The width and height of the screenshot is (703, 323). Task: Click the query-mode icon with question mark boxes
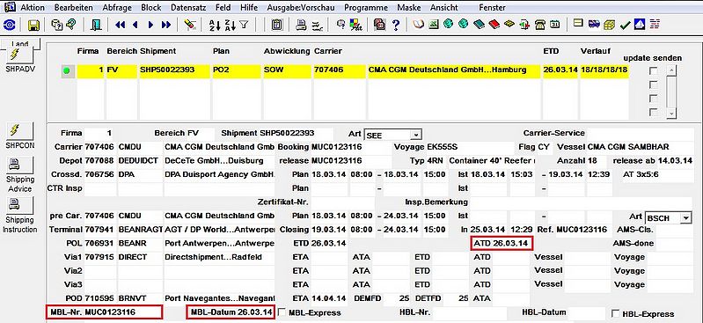[x=56, y=25]
